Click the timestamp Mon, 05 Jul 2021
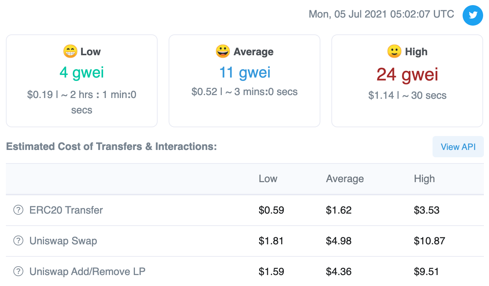Image resolution: width=489 pixels, height=286 pixels. (382, 14)
